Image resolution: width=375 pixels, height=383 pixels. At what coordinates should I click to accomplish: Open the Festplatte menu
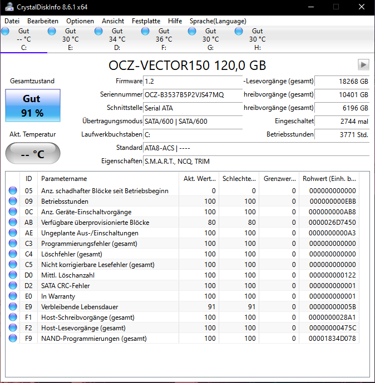point(146,21)
